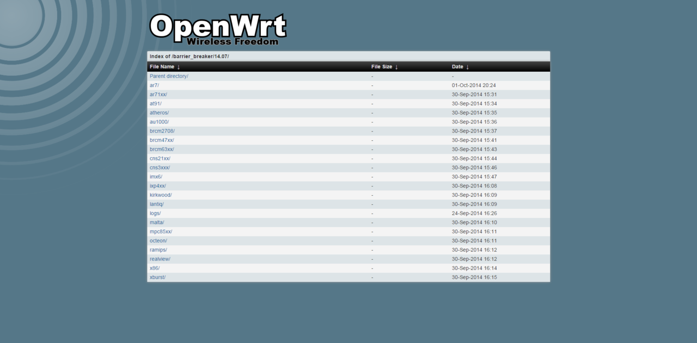The image size is (697, 343).
Task: Open the lantiq/ directory
Action: [157, 204]
